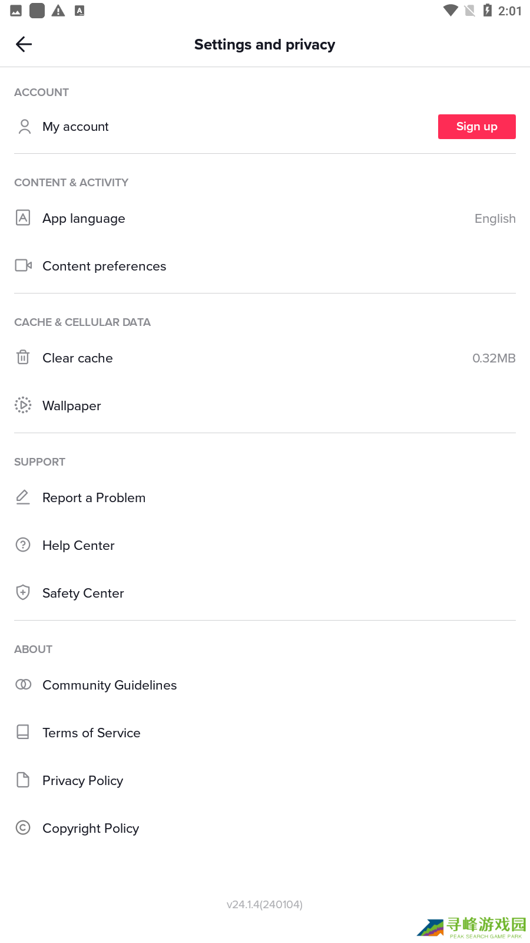The width and height of the screenshot is (530, 943).
Task: Open the Content preferences menu item
Action: [104, 266]
